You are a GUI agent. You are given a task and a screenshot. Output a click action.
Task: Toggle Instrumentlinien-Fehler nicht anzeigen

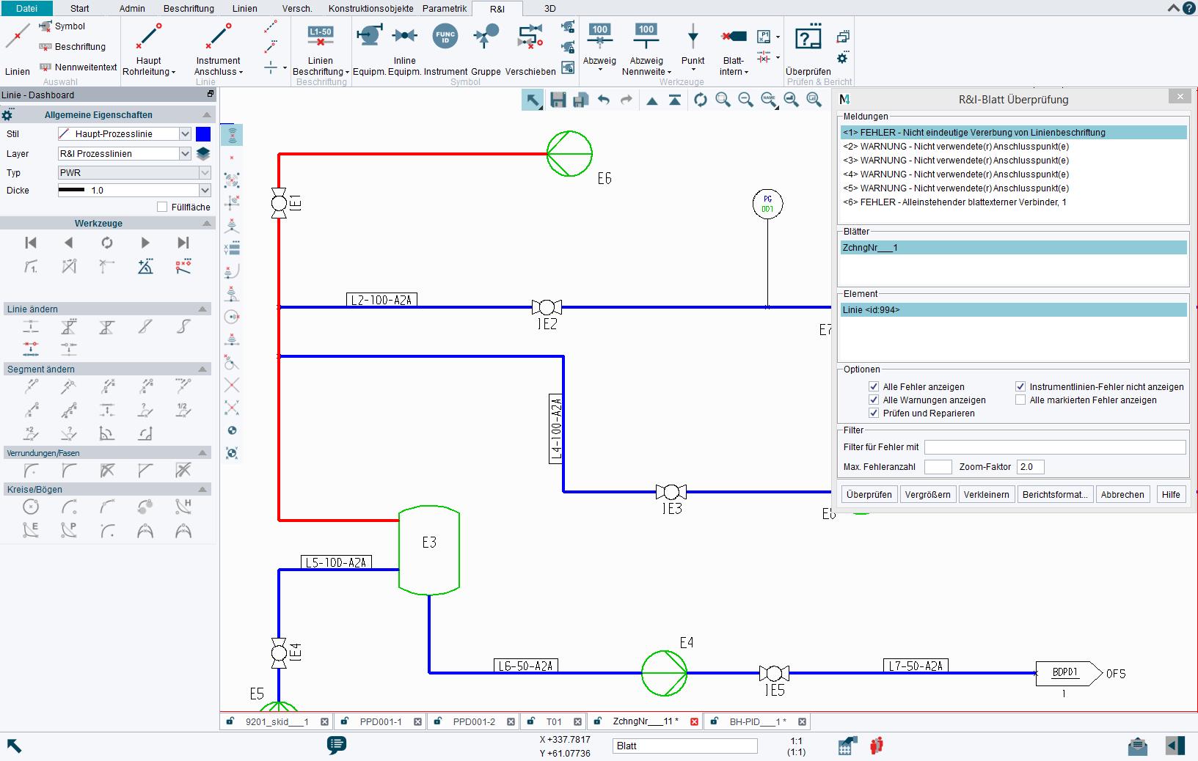point(1020,386)
